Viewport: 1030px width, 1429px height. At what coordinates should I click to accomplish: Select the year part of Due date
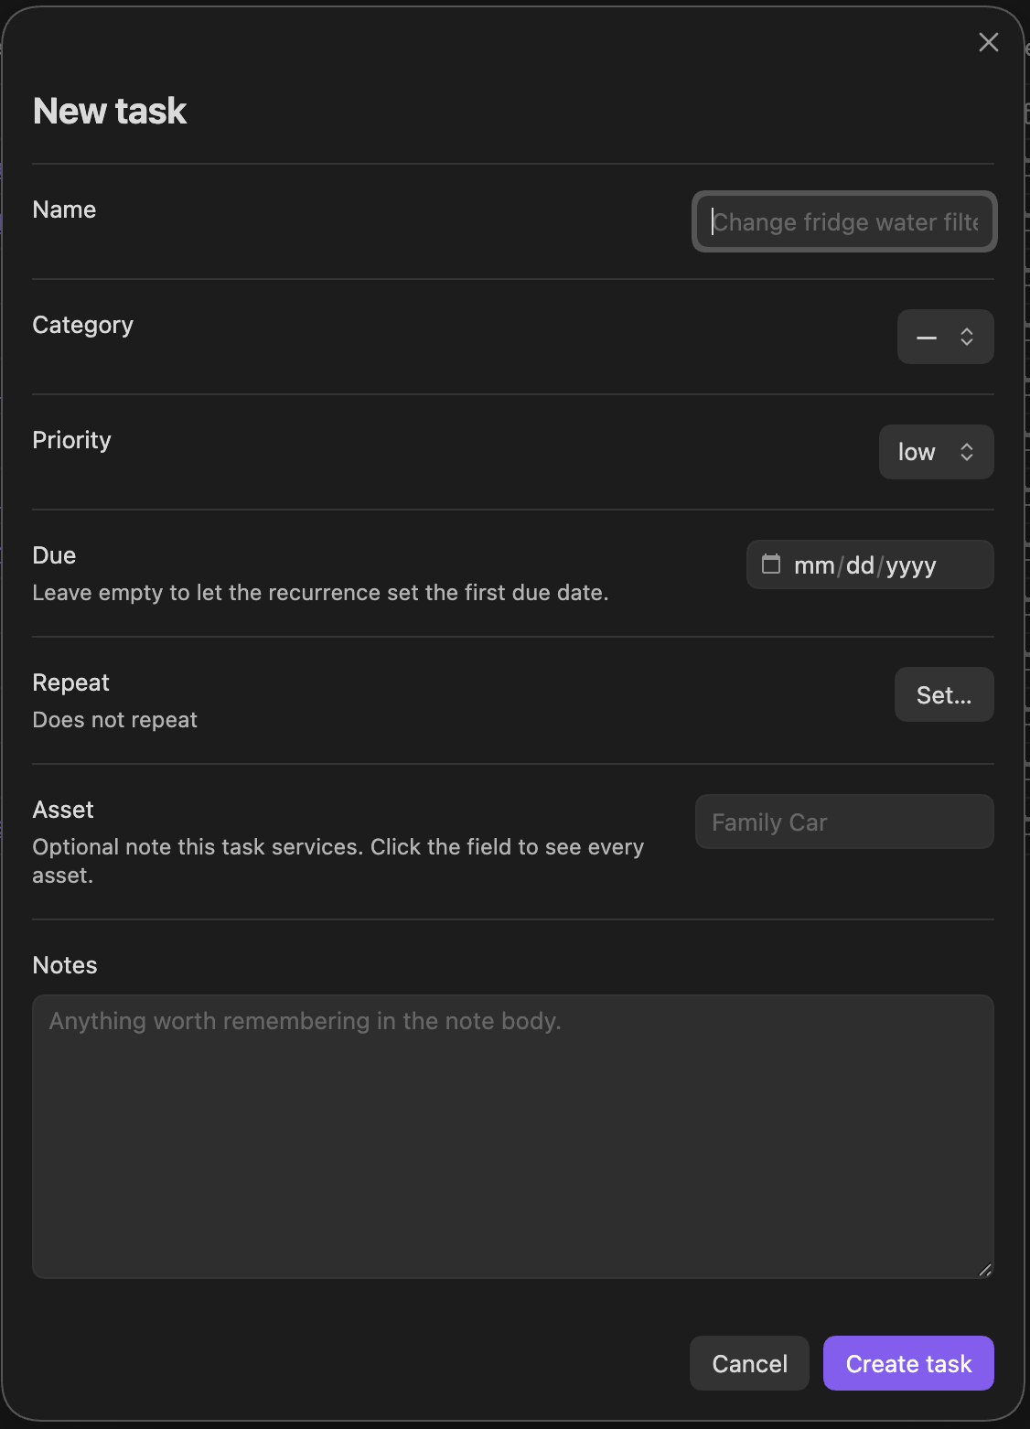tap(911, 565)
